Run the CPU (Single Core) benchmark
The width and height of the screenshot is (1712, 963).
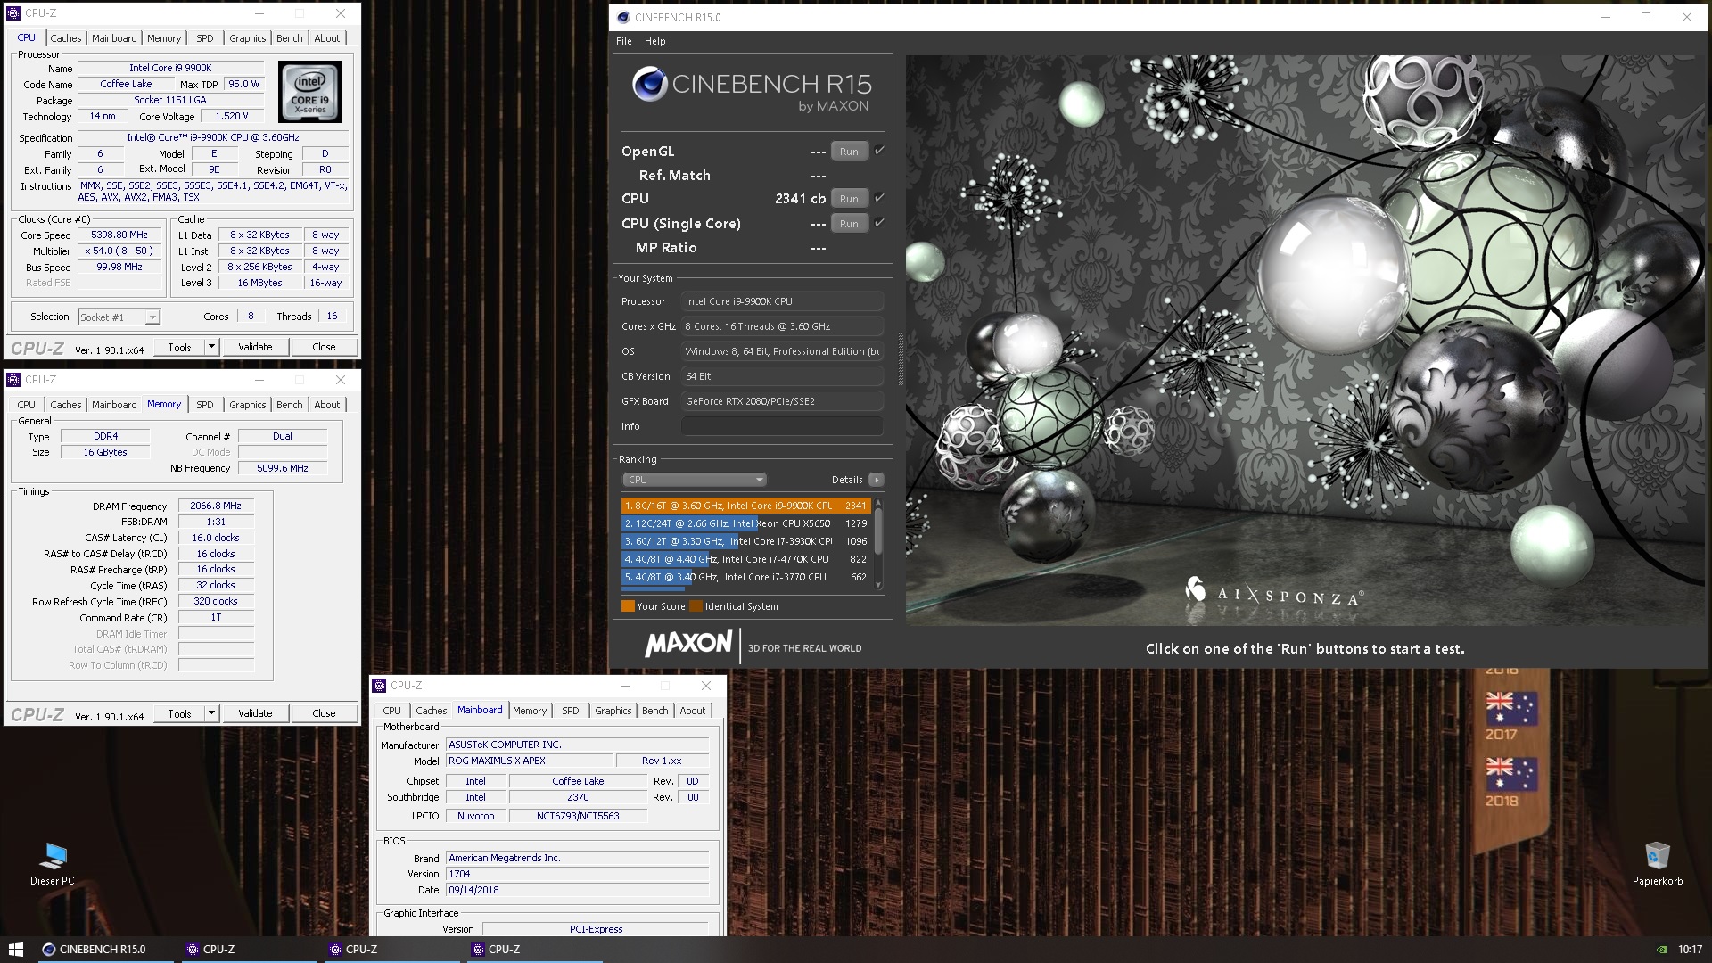[x=849, y=224]
